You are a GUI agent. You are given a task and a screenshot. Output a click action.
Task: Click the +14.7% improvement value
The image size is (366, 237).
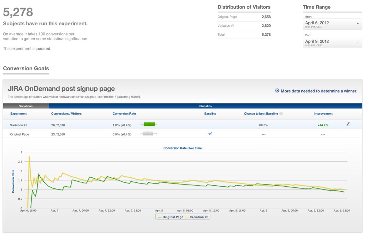coord(323,125)
